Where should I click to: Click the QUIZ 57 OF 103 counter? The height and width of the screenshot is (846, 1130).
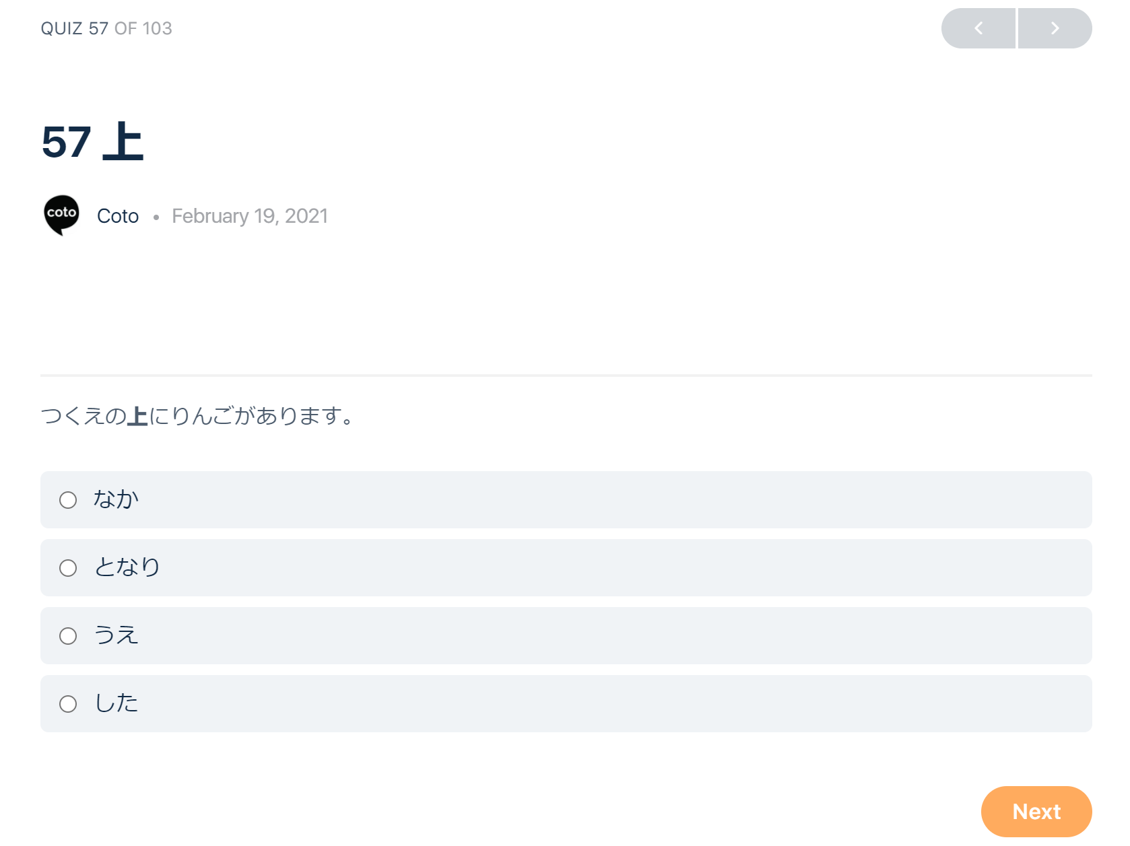click(106, 28)
